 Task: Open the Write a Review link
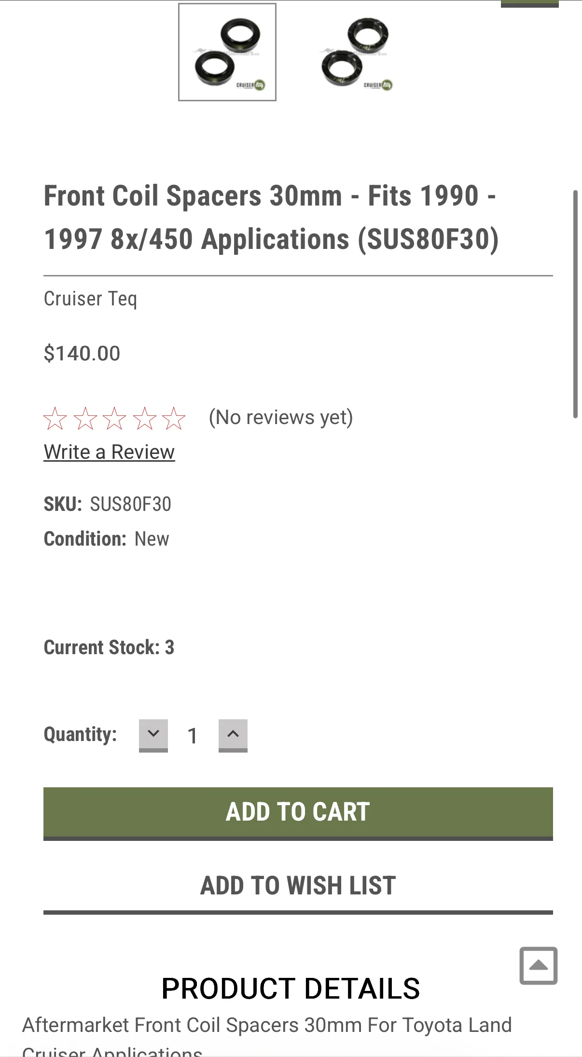110,452
